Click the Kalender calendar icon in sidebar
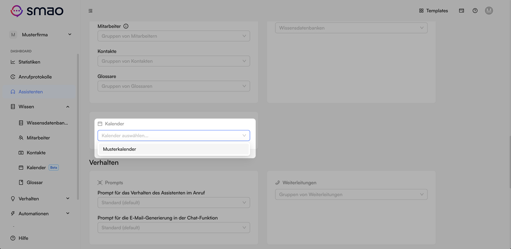Screen dimensions: 511x249 point(21,168)
